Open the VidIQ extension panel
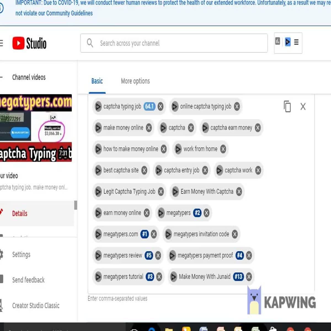 click(x=287, y=42)
